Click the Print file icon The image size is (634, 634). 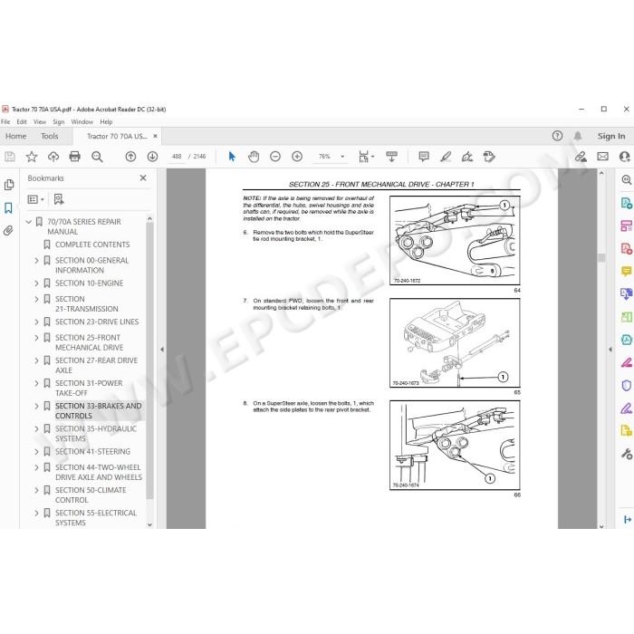coord(75,157)
